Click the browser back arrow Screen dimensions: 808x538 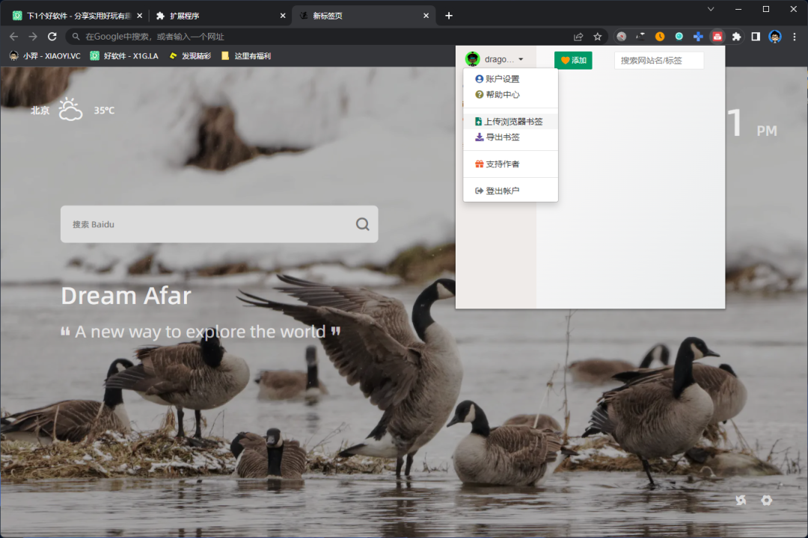[14, 37]
